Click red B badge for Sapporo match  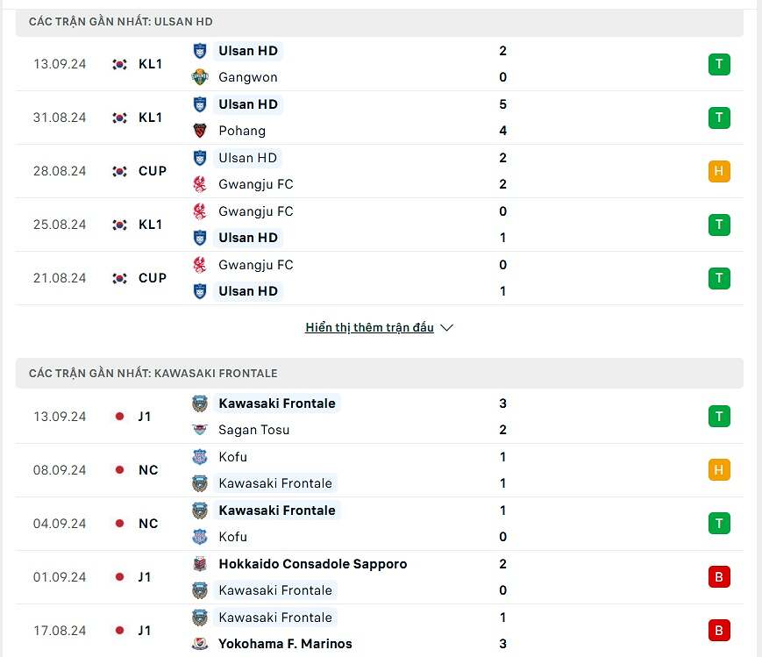(x=719, y=577)
